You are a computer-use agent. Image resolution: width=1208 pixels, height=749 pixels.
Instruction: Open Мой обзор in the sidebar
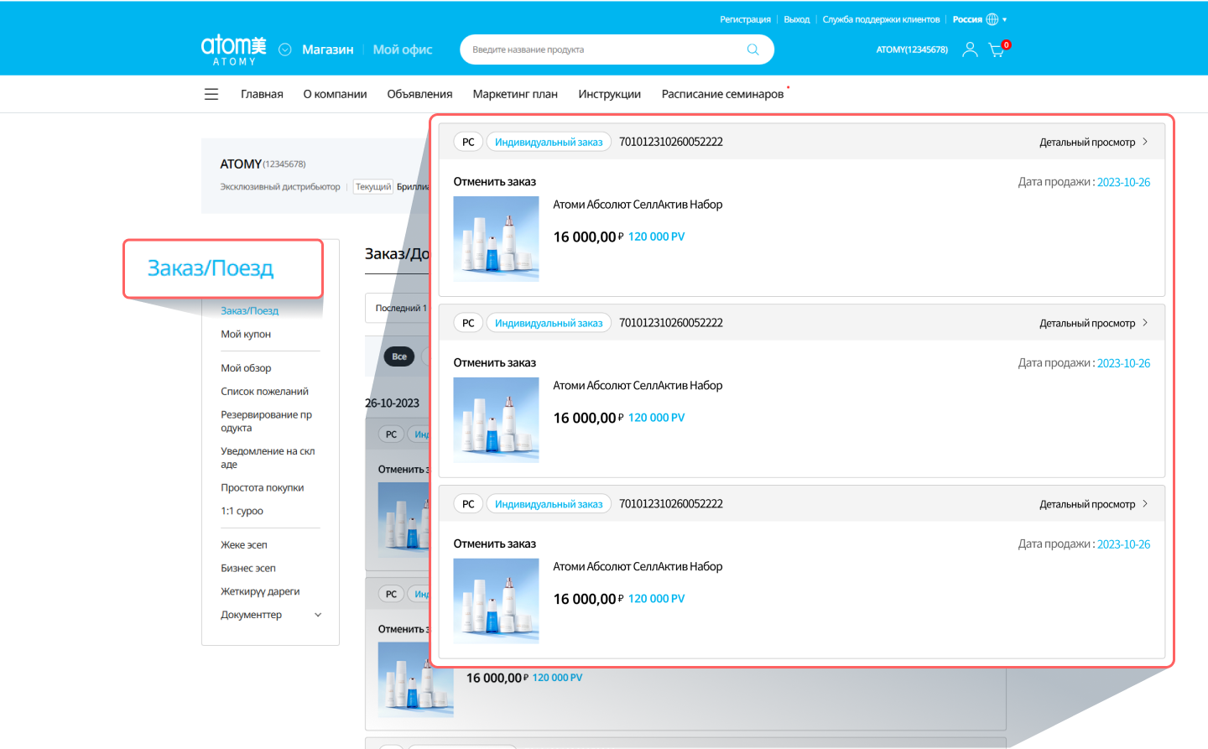point(246,367)
